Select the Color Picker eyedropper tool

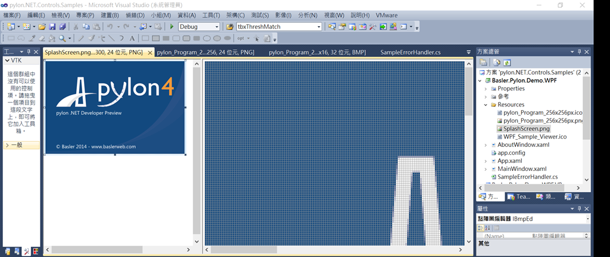(x=32, y=38)
